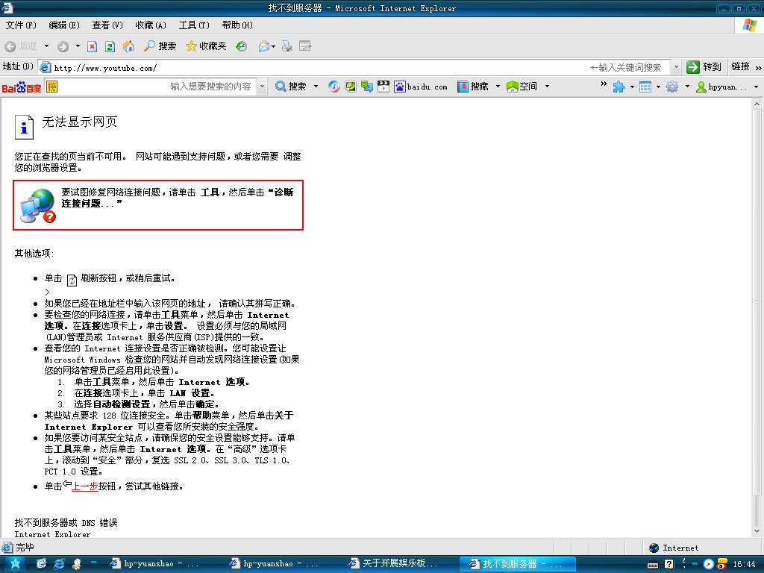Viewport: 764px width, 573px height.
Task: Switch to 关于开展娱乐板 taskbar window
Action: 395,563
